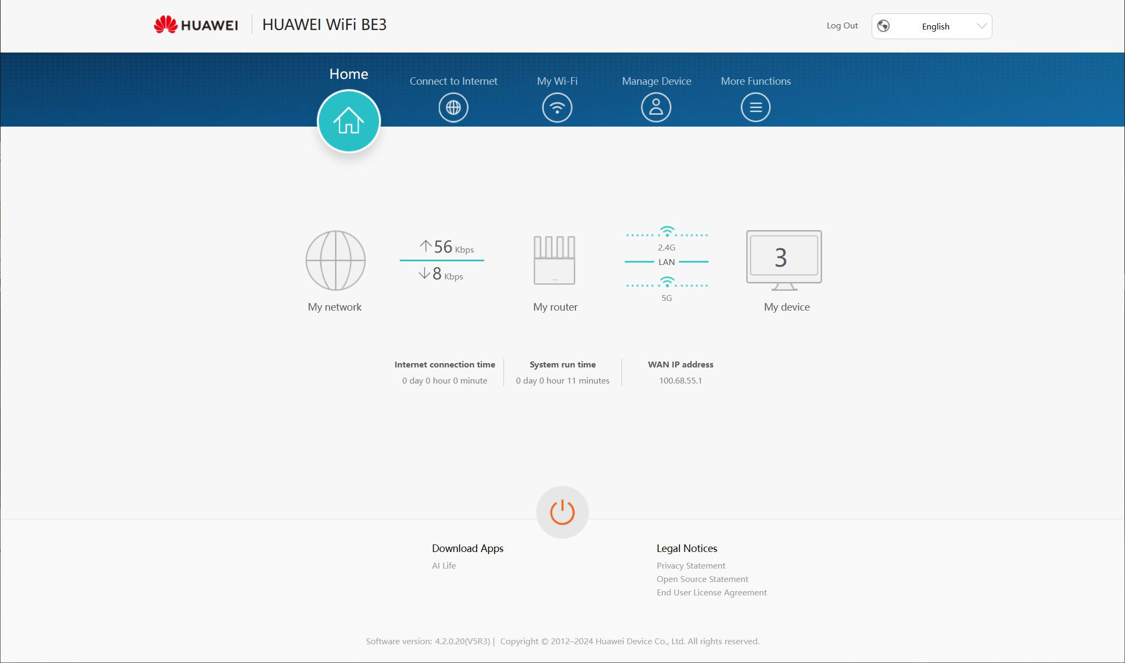1125x663 pixels.
Task: Open the Privacy Statement link
Action: tap(691, 565)
